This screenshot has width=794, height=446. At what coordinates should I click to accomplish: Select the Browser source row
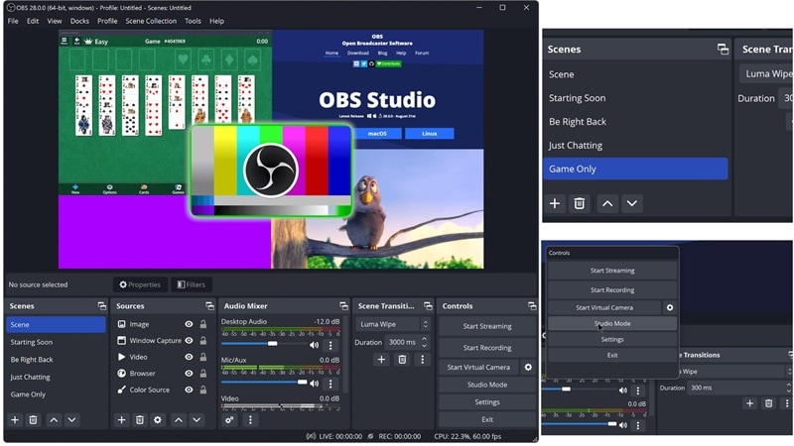coord(161,374)
